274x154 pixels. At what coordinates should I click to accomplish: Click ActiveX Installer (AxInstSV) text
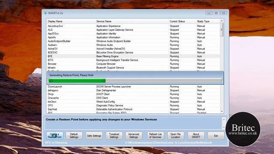pos(110,49)
